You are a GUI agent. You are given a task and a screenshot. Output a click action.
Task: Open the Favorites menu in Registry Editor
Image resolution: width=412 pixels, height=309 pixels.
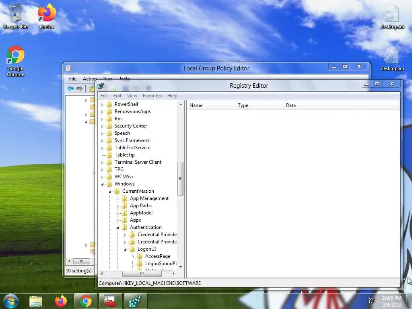tap(152, 96)
